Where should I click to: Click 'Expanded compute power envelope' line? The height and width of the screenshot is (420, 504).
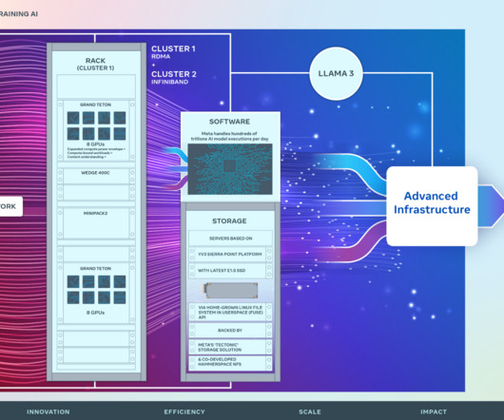(x=96, y=149)
